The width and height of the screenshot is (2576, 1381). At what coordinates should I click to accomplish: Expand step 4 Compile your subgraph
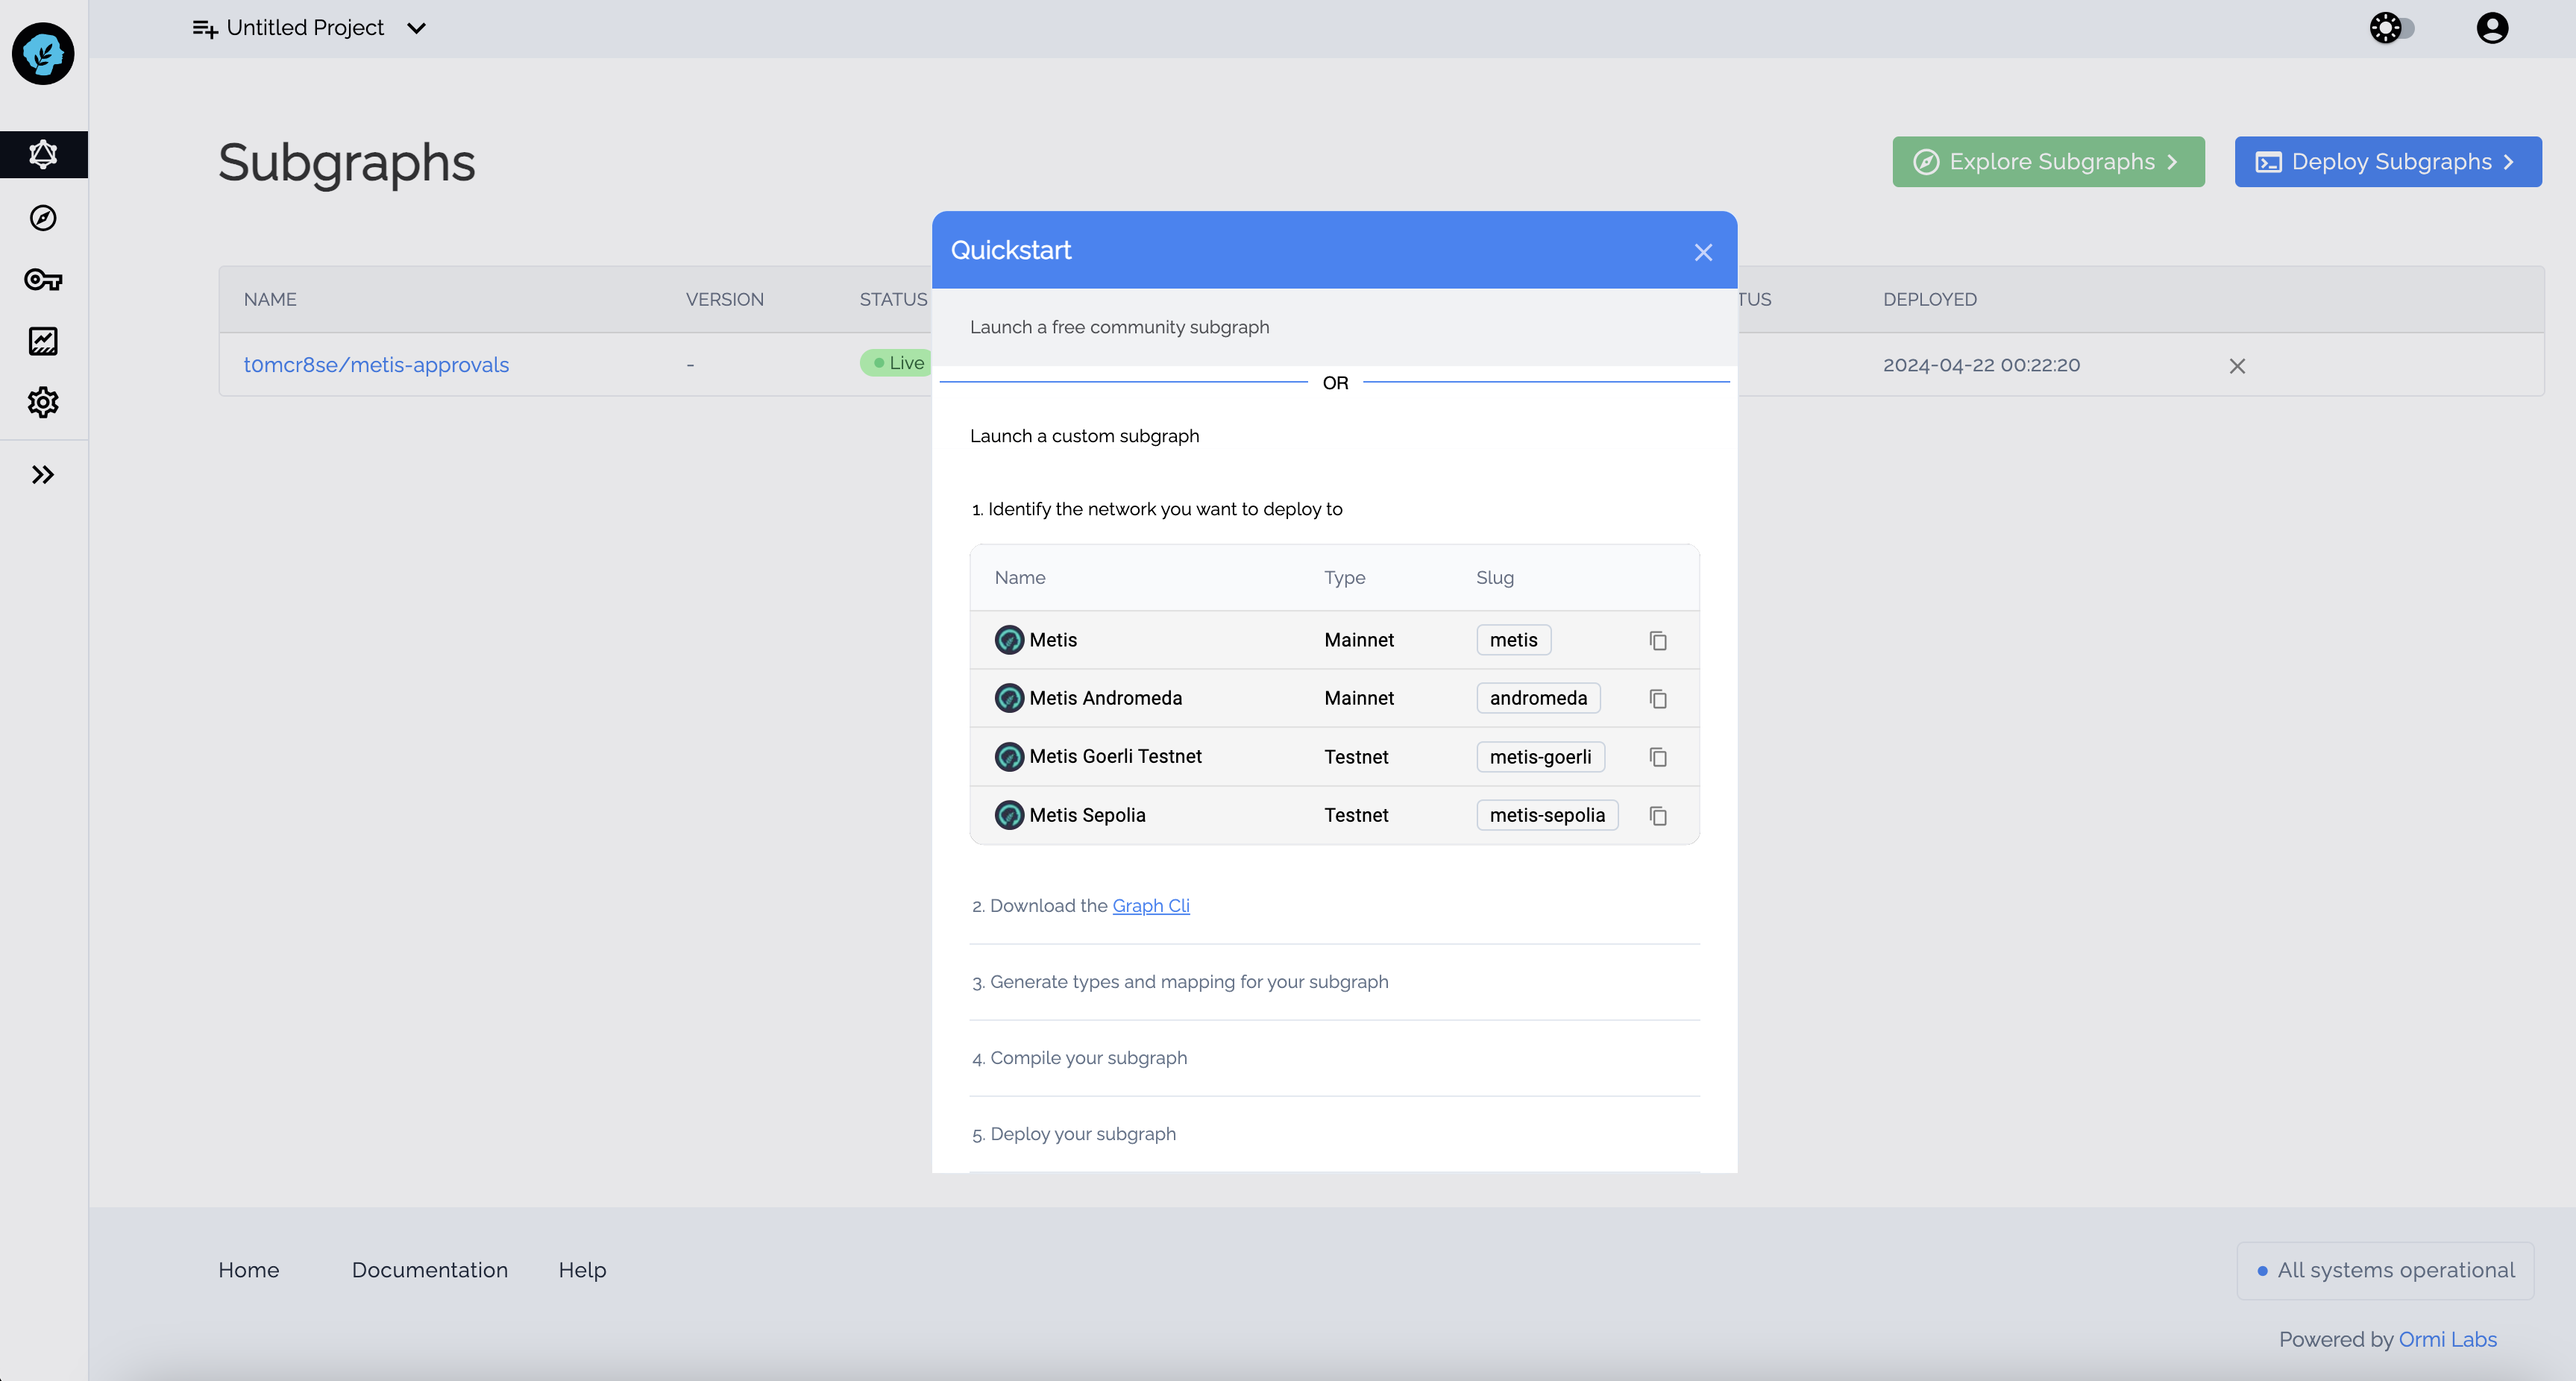(1334, 1058)
